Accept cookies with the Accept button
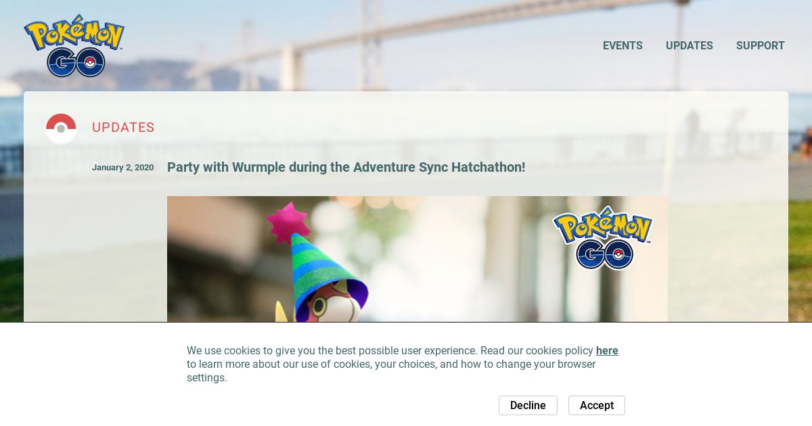This screenshot has height=426, width=812. coord(597,405)
